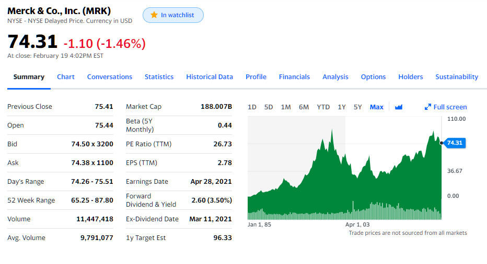Click the 'Apr 1, 03' chart axis label
The width and height of the screenshot is (487, 264).
[x=357, y=224]
